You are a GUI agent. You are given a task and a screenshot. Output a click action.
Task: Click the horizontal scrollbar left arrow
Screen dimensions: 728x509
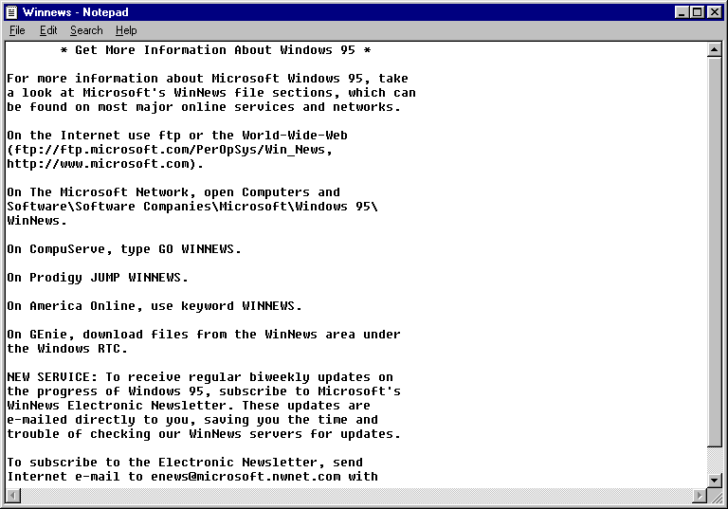point(13,496)
